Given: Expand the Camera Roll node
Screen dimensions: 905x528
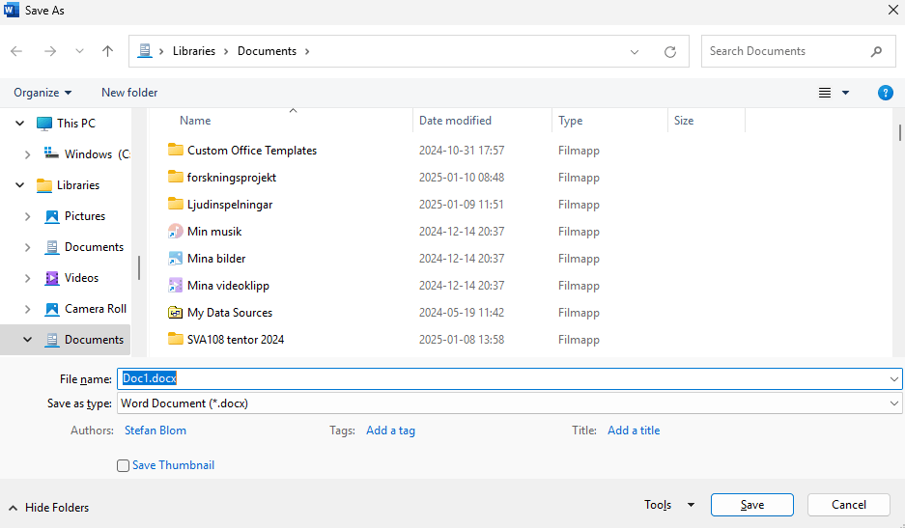Looking at the screenshot, I should tap(27, 309).
